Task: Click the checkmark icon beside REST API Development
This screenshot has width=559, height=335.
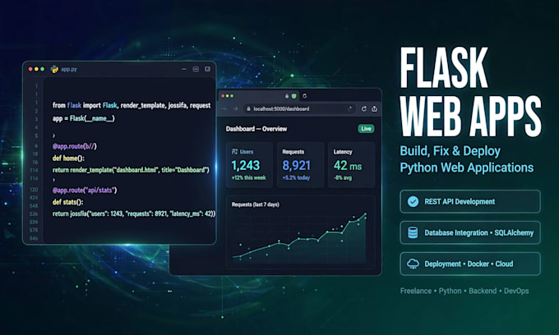Action: click(413, 201)
